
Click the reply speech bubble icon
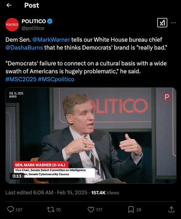point(11,210)
